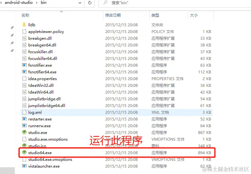Select the focuskiller64.dll file icon
The width and height of the screenshot is (251, 174).
tap(24, 58)
